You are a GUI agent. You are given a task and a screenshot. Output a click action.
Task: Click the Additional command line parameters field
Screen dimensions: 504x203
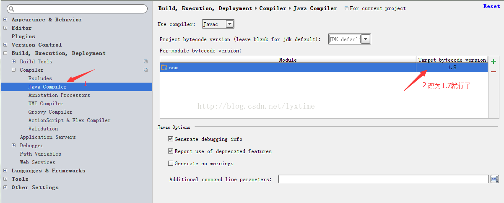pos(383,179)
